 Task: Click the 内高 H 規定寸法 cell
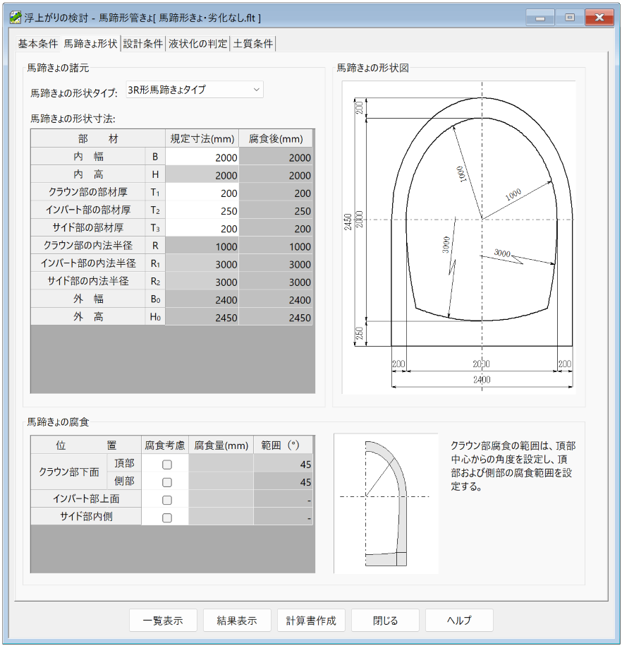(x=202, y=174)
